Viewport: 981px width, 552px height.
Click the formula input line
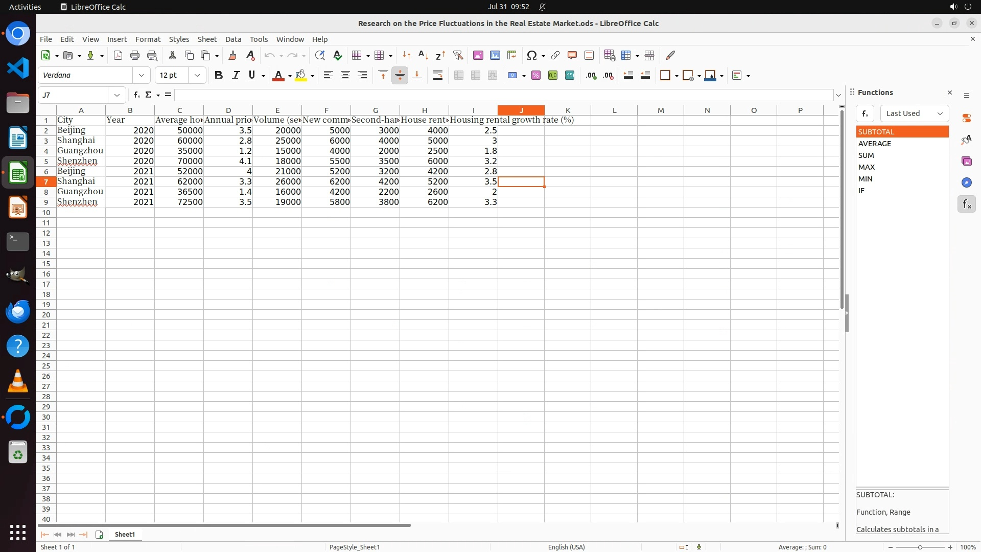coord(503,95)
